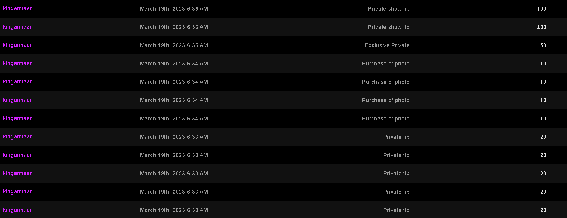
Task: Open kingarmaan link in the bottom row
Action: [x=18, y=210]
